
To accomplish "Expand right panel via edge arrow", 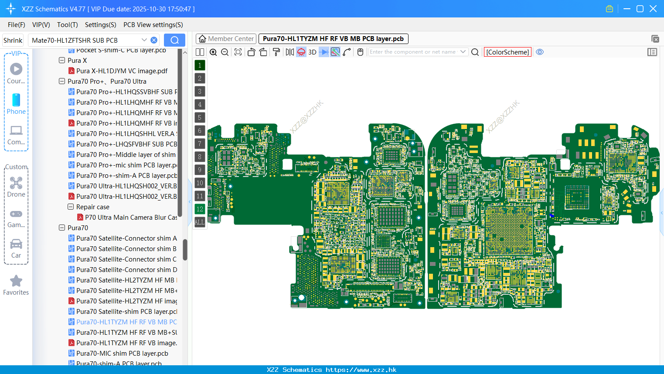I will click(662, 213).
